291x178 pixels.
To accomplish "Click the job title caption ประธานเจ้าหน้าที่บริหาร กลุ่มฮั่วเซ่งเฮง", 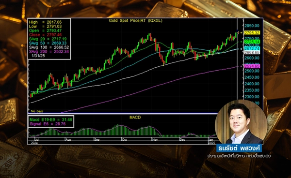I will click(x=239, y=156).
